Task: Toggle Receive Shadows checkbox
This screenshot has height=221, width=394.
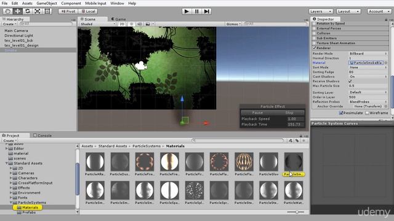Action: [350, 82]
